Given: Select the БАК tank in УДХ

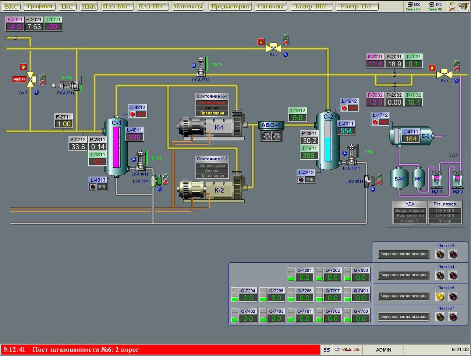Looking at the screenshot, I should [399, 179].
